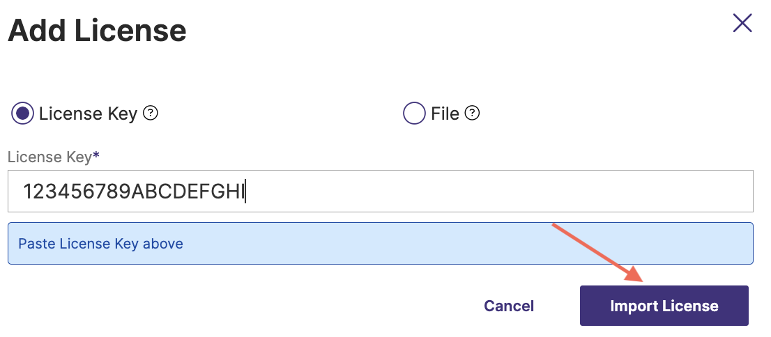Screen dimensions: 771x337
Task: Click the "File" radio label text
Action: tap(445, 113)
